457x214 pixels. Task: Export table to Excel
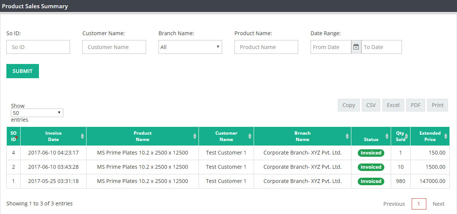tap(393, 105)
